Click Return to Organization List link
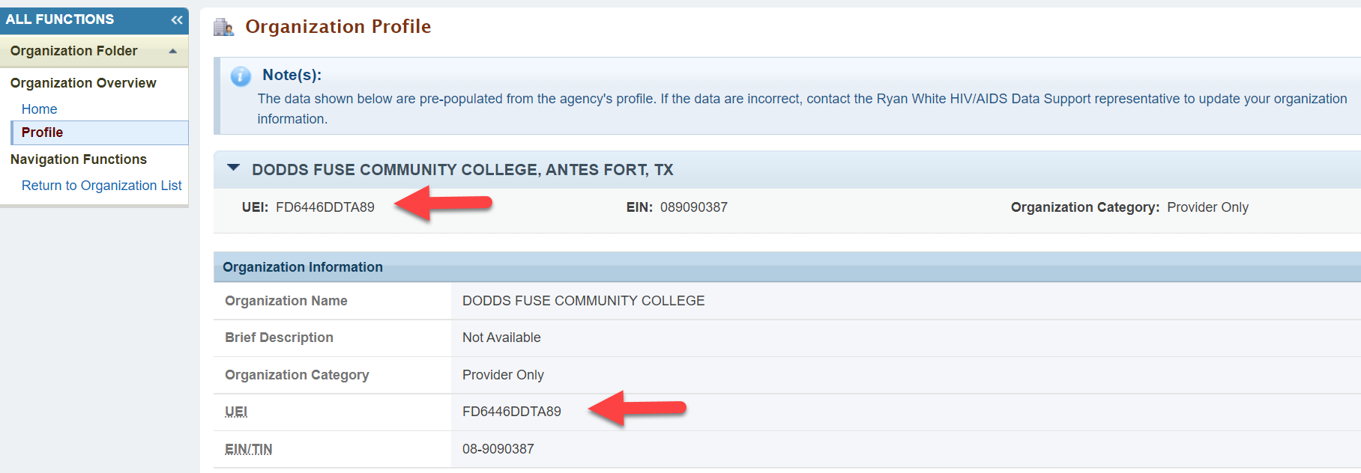 [x=101, y=186]
